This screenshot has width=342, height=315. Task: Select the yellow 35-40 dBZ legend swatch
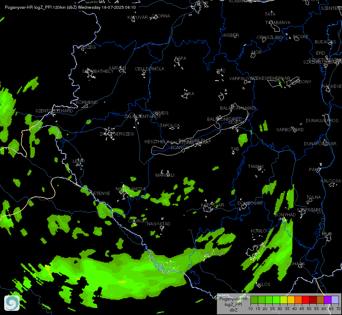point(291,300)
